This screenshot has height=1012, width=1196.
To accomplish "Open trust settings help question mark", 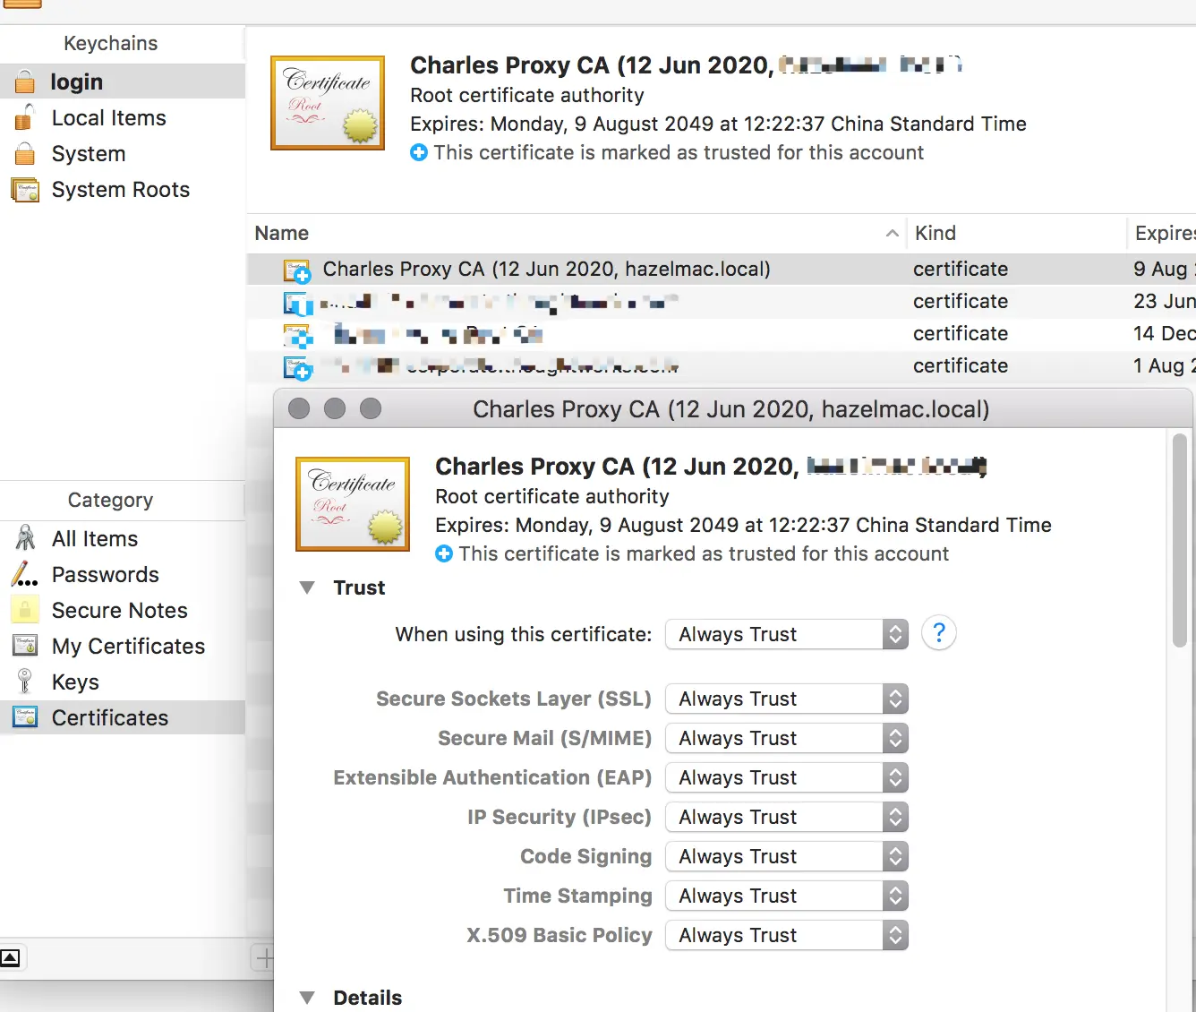I will [938, 633].
